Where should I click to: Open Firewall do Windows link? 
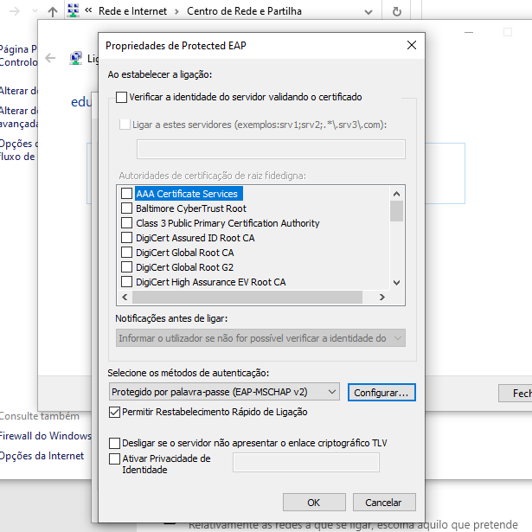45,436
